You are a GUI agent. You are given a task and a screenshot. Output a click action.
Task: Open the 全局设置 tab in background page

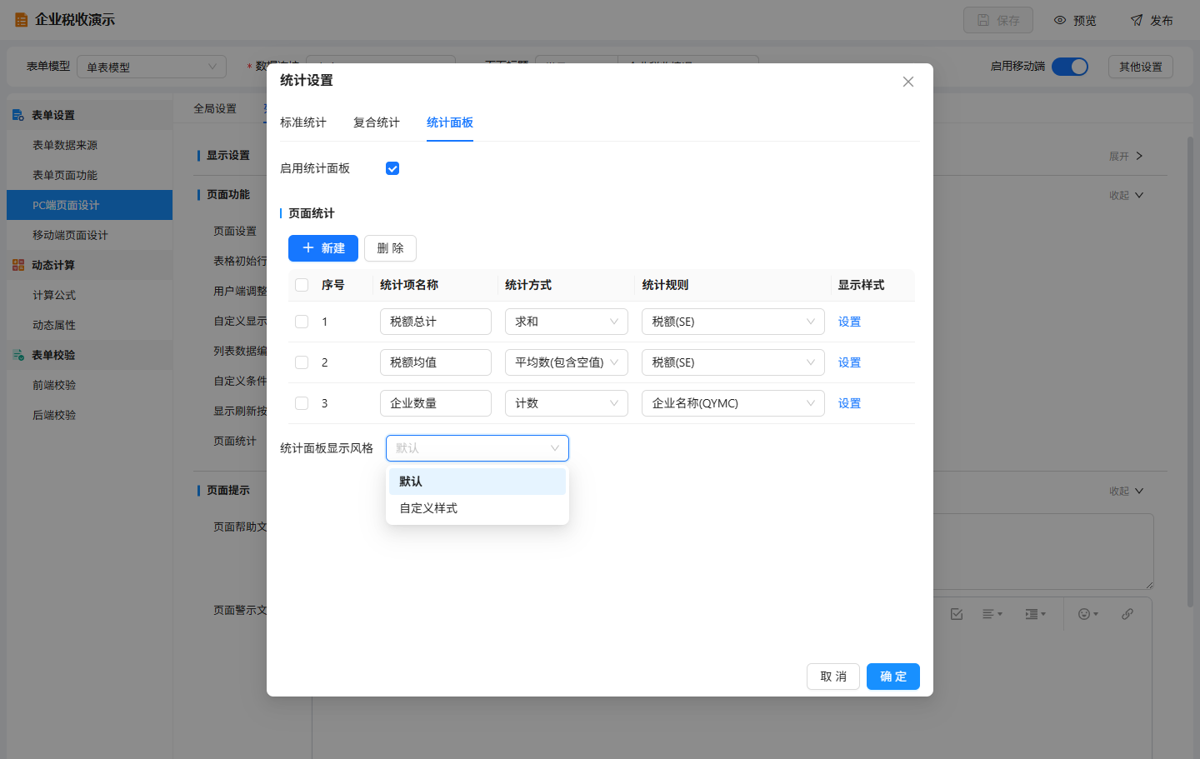point(215,108)
